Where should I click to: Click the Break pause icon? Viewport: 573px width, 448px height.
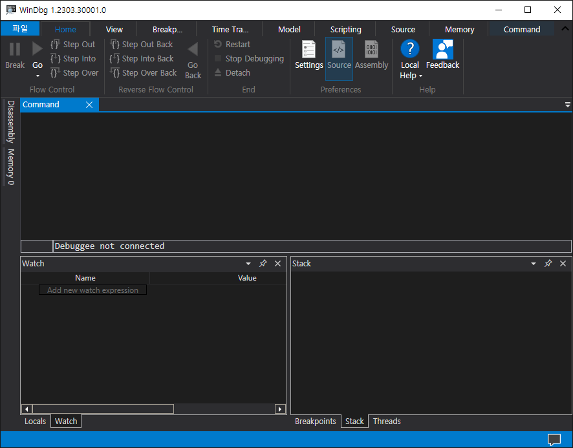click(15, 49)
